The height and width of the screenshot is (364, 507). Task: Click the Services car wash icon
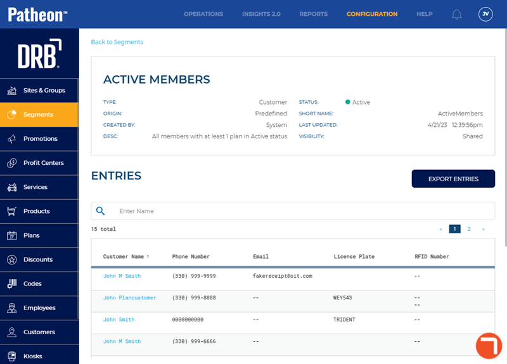(12, 187)
